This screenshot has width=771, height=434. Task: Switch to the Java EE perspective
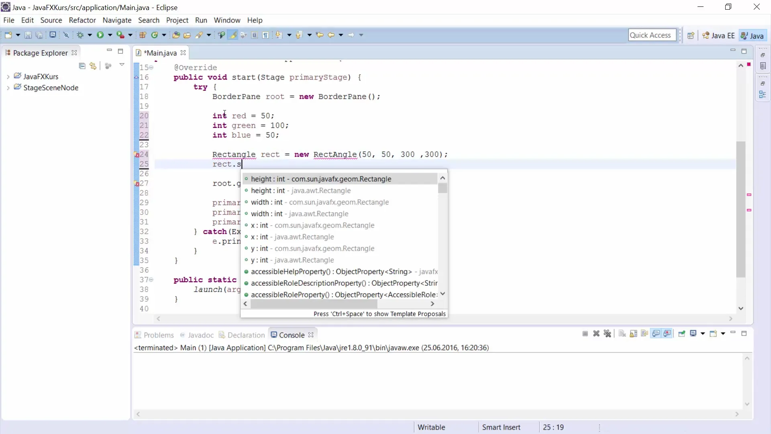tap(718, 36)
